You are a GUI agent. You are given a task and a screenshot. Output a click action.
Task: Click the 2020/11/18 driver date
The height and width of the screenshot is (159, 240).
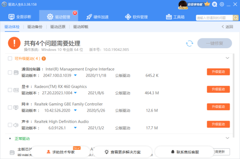pyautogui.click(x=96, y=75)
